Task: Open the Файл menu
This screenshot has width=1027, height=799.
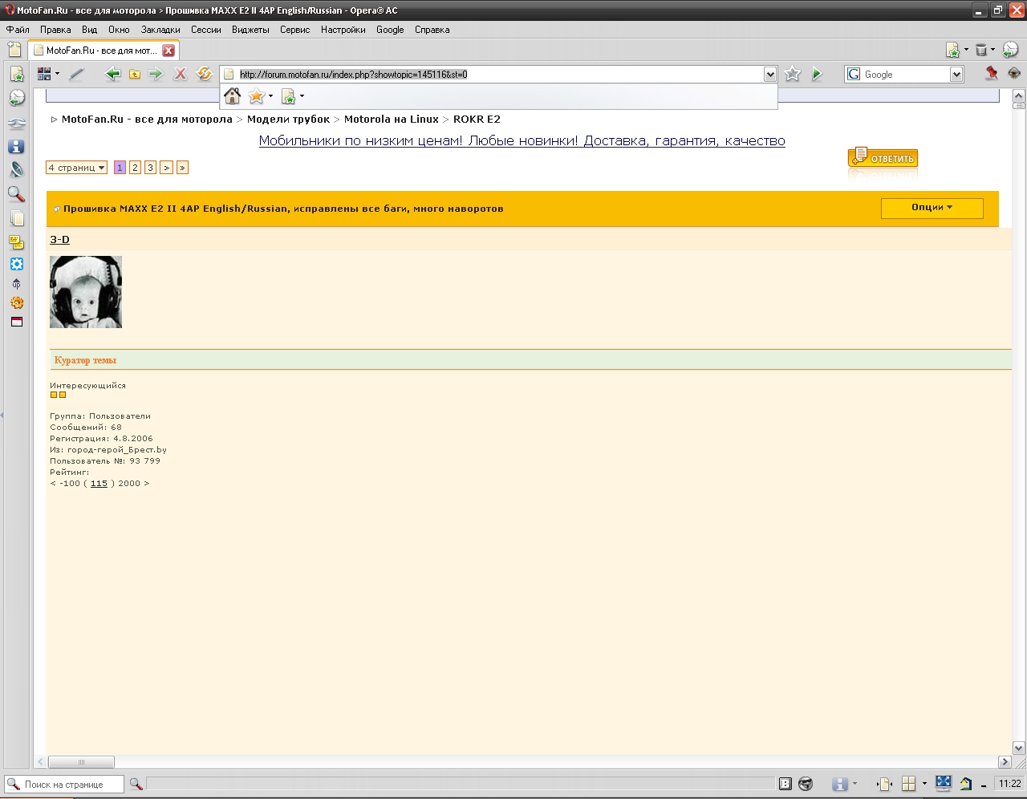Action: (18, 30)
